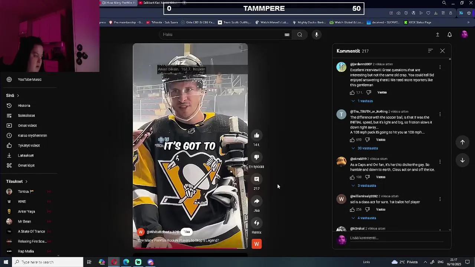Start voice search with microphone icon
The height and width of the screenshot is (267, 475).
click(317, 34)
